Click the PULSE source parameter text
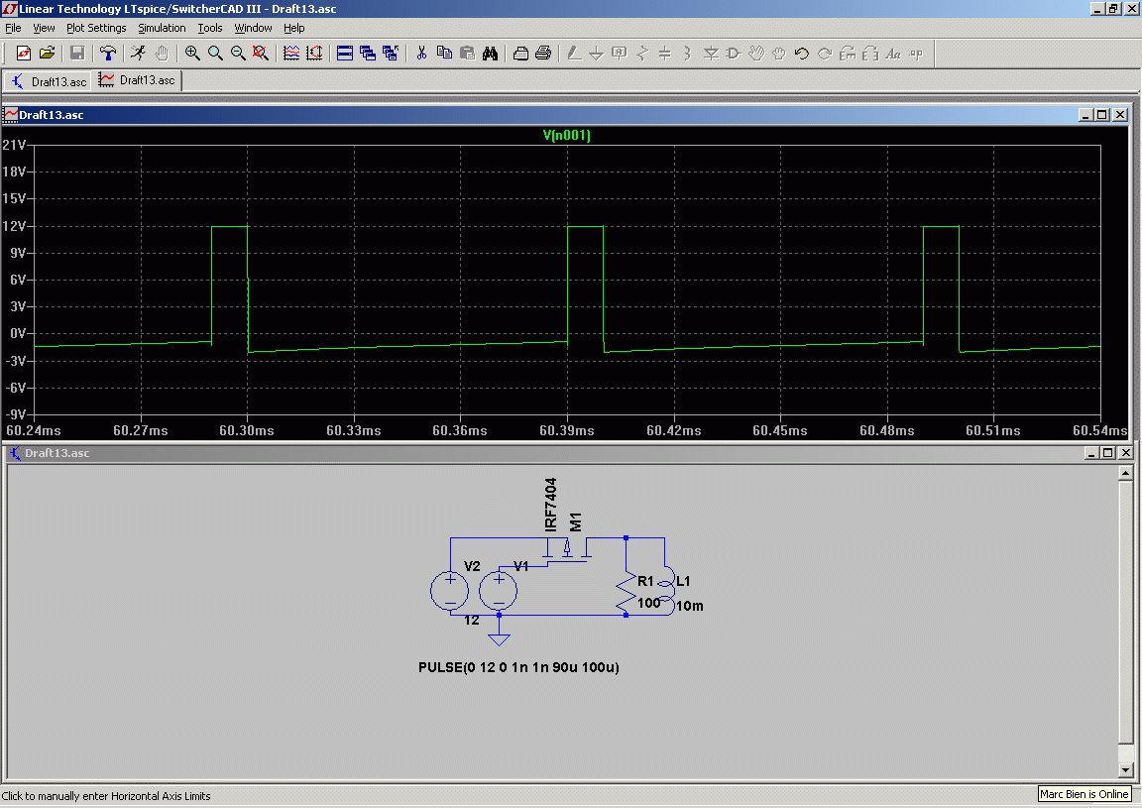The image size is (1142, 808). coord(518,667)
